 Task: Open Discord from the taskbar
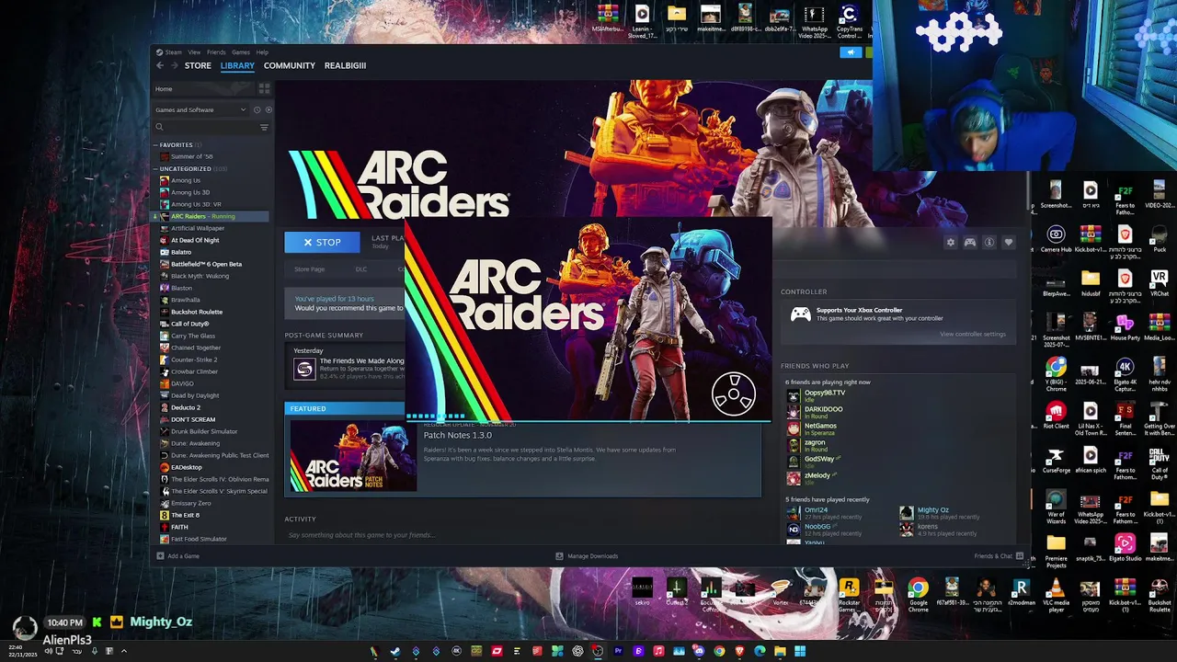(699, 651)
